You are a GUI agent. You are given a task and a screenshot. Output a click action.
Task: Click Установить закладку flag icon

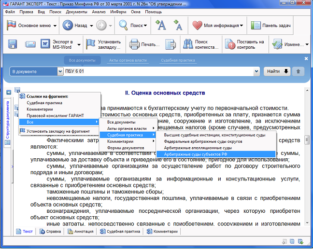[90, 45]
